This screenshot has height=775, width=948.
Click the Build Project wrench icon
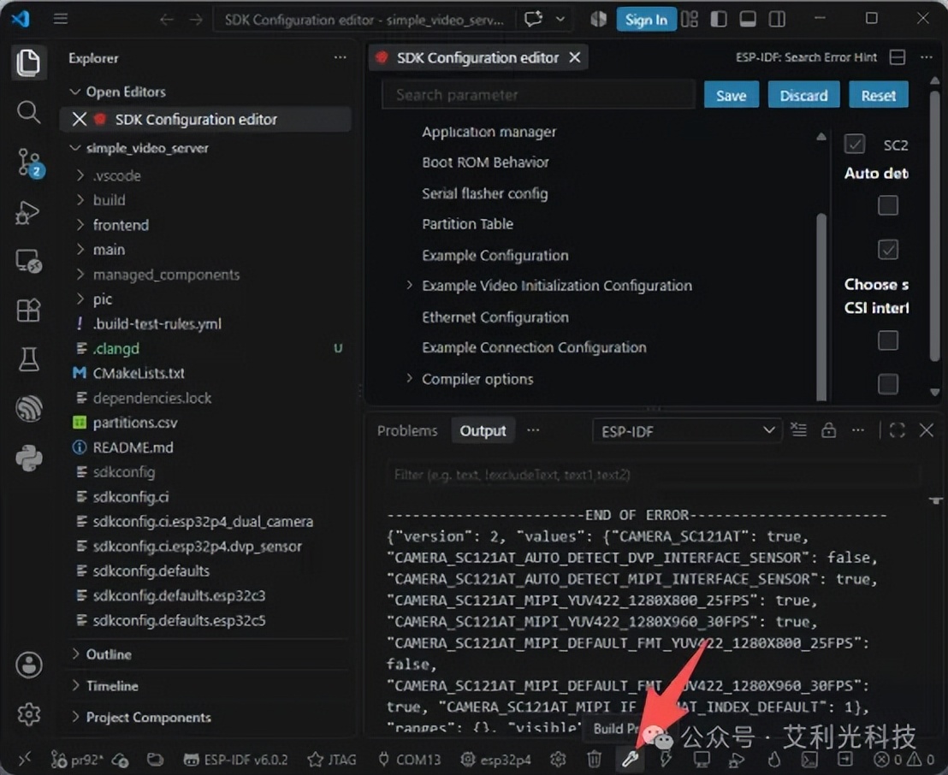pos(630,759)
